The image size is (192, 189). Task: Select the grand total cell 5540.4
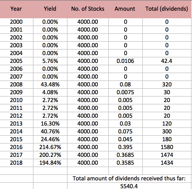[x=129, y=186]
